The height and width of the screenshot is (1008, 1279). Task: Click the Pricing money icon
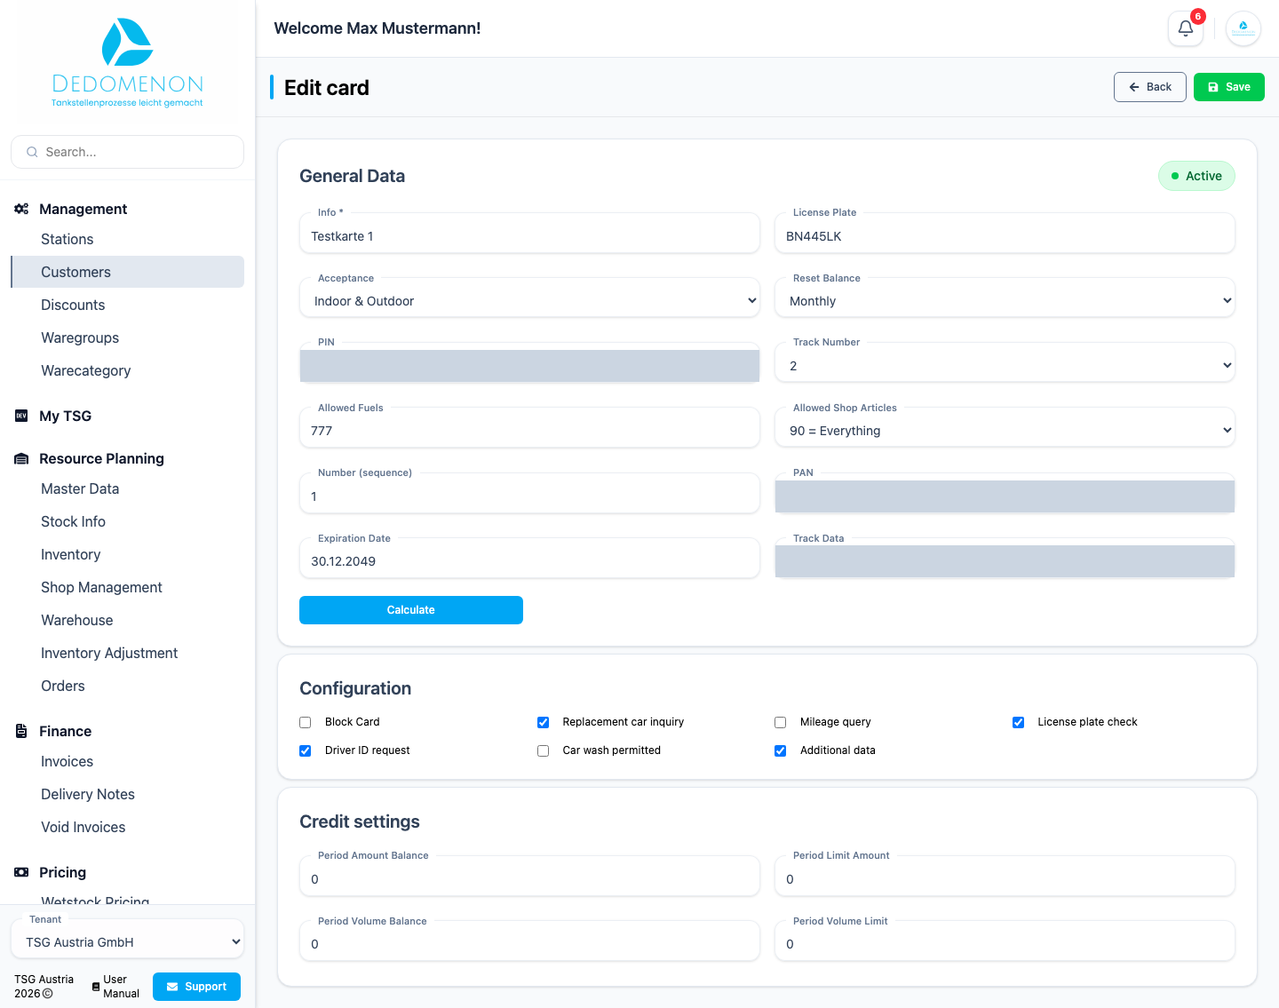coord(21,872)
